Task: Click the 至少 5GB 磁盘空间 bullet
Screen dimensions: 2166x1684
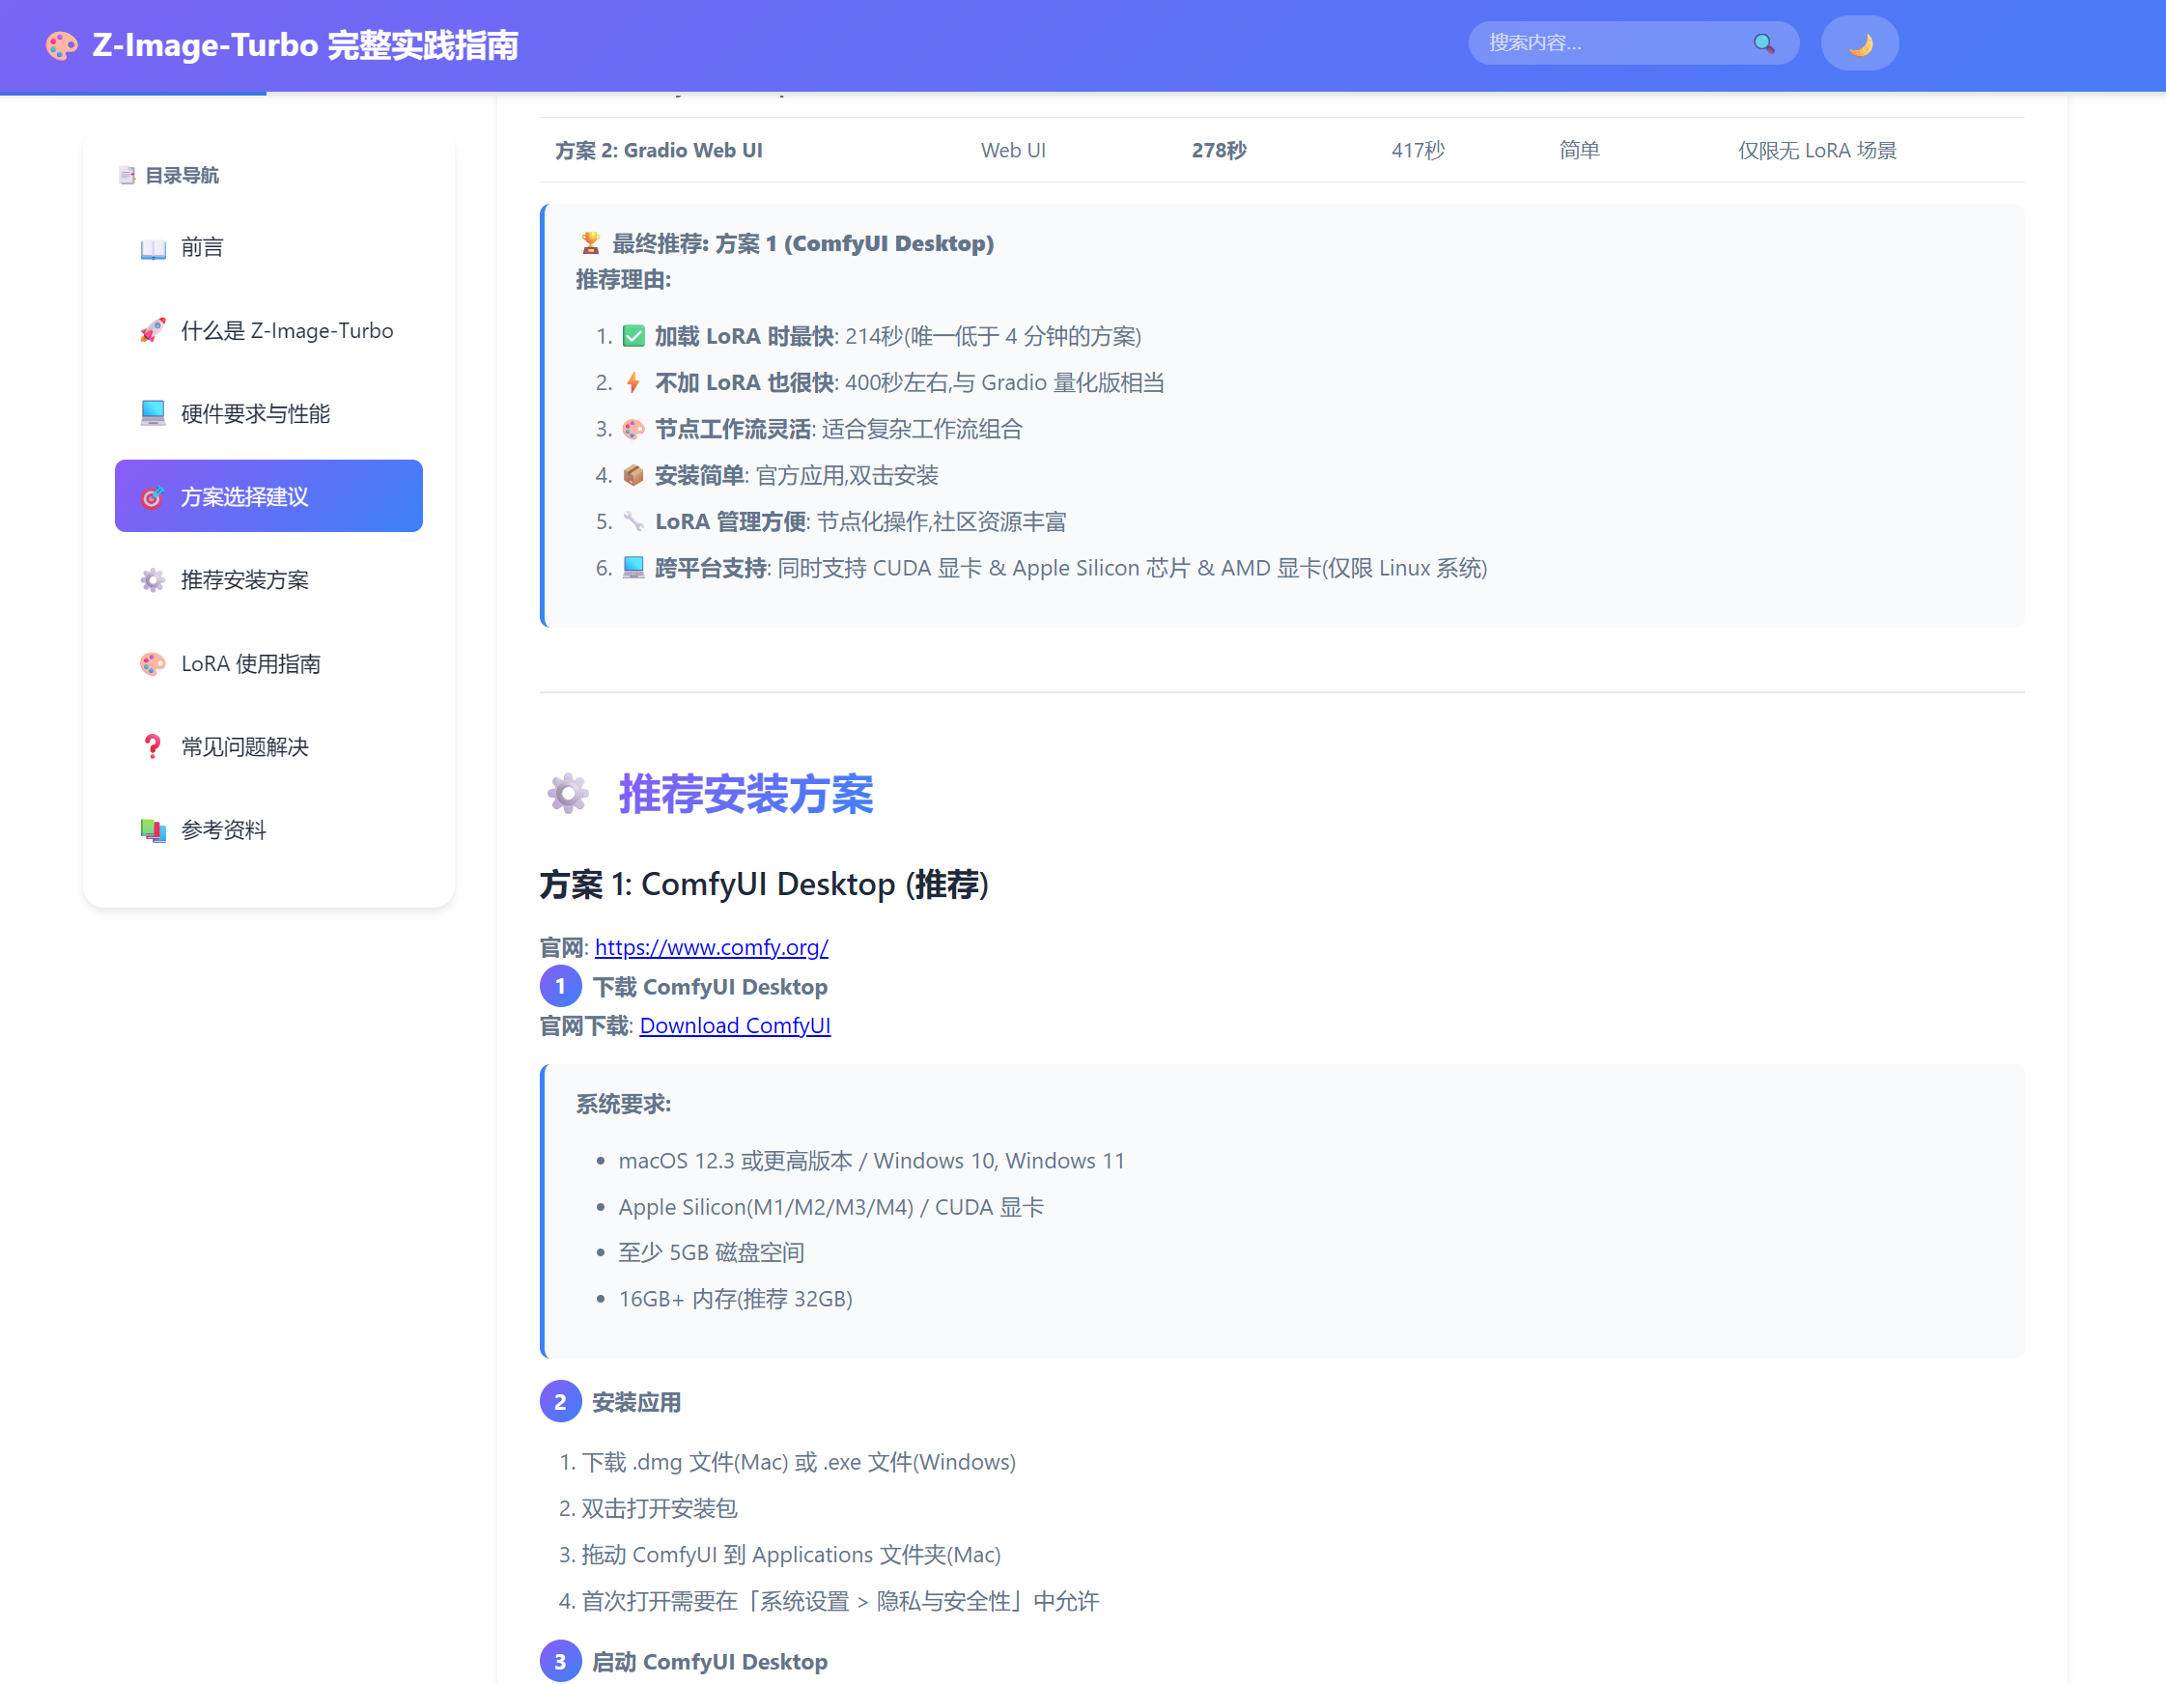Action: pos(711,1252)
